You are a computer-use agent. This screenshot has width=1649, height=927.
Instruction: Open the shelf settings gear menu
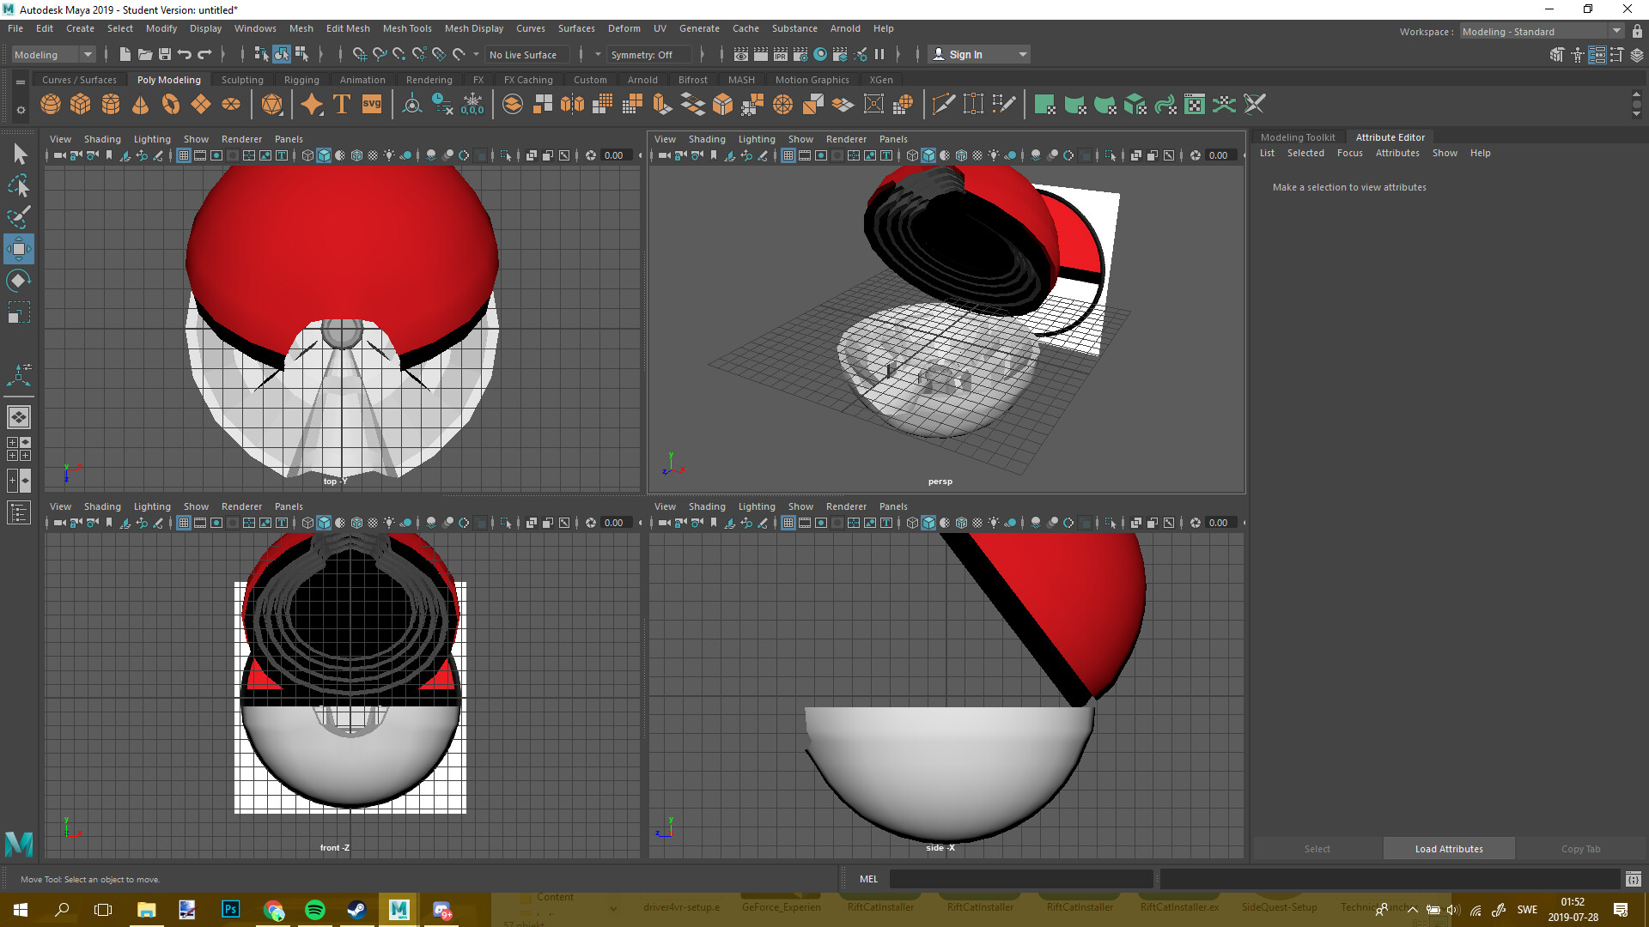[21, 110]
